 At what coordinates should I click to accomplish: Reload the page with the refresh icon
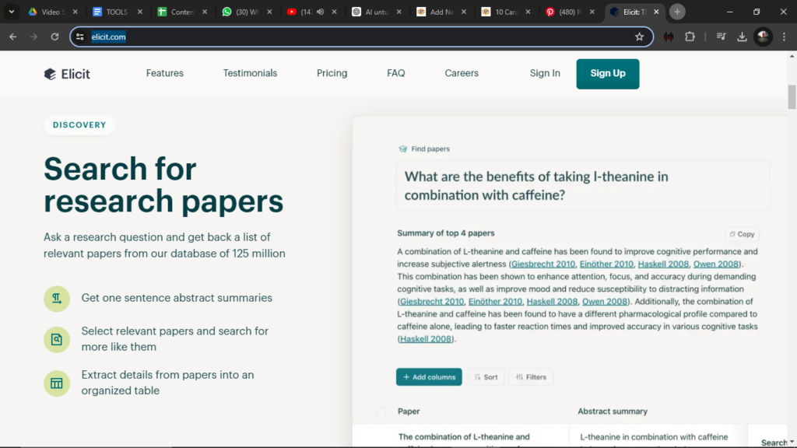click(54, 37)
